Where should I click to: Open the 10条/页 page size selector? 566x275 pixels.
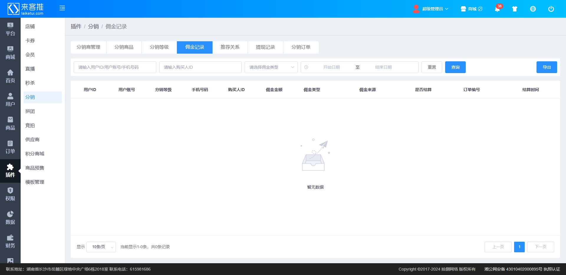click(x=101, y=247)
